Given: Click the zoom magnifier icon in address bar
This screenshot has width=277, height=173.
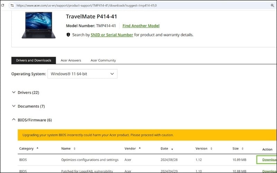Looking at the screenshot, I should pos(272,5).
